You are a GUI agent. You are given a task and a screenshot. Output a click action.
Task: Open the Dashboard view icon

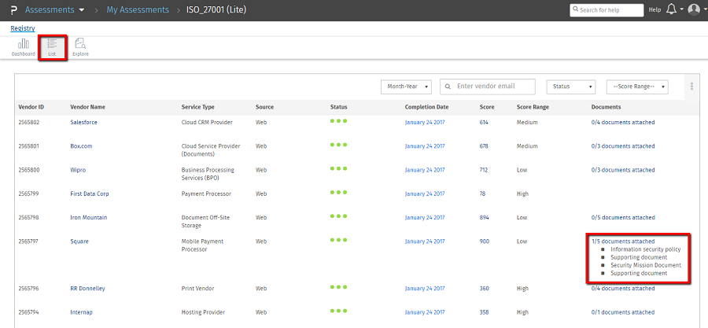point(23,47)
